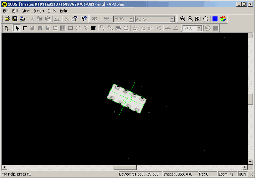Click the Zoom Out magnifier
The width and height of the screenshot is (255, 178).
click(x=190, y=19)
